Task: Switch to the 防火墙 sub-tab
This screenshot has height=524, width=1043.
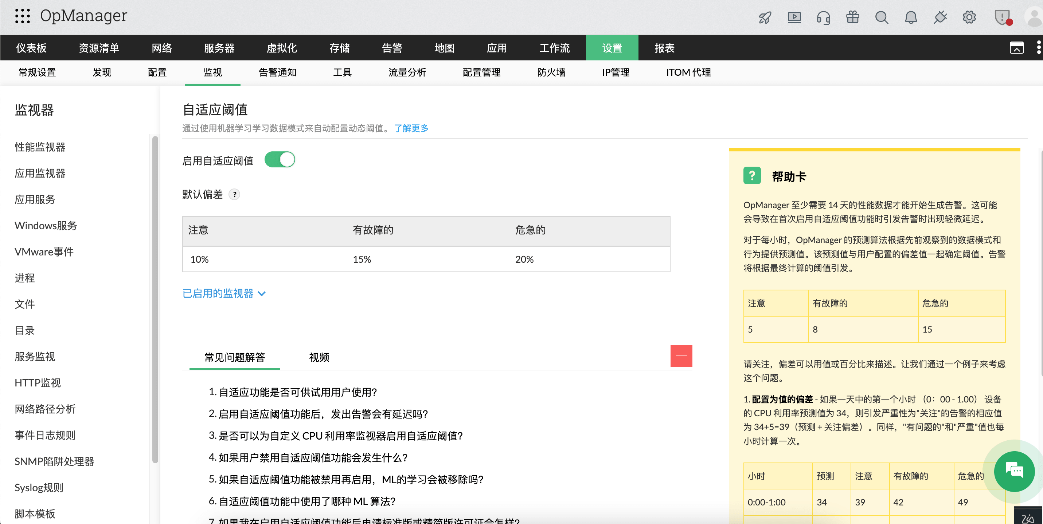Action: coord(551,72)
